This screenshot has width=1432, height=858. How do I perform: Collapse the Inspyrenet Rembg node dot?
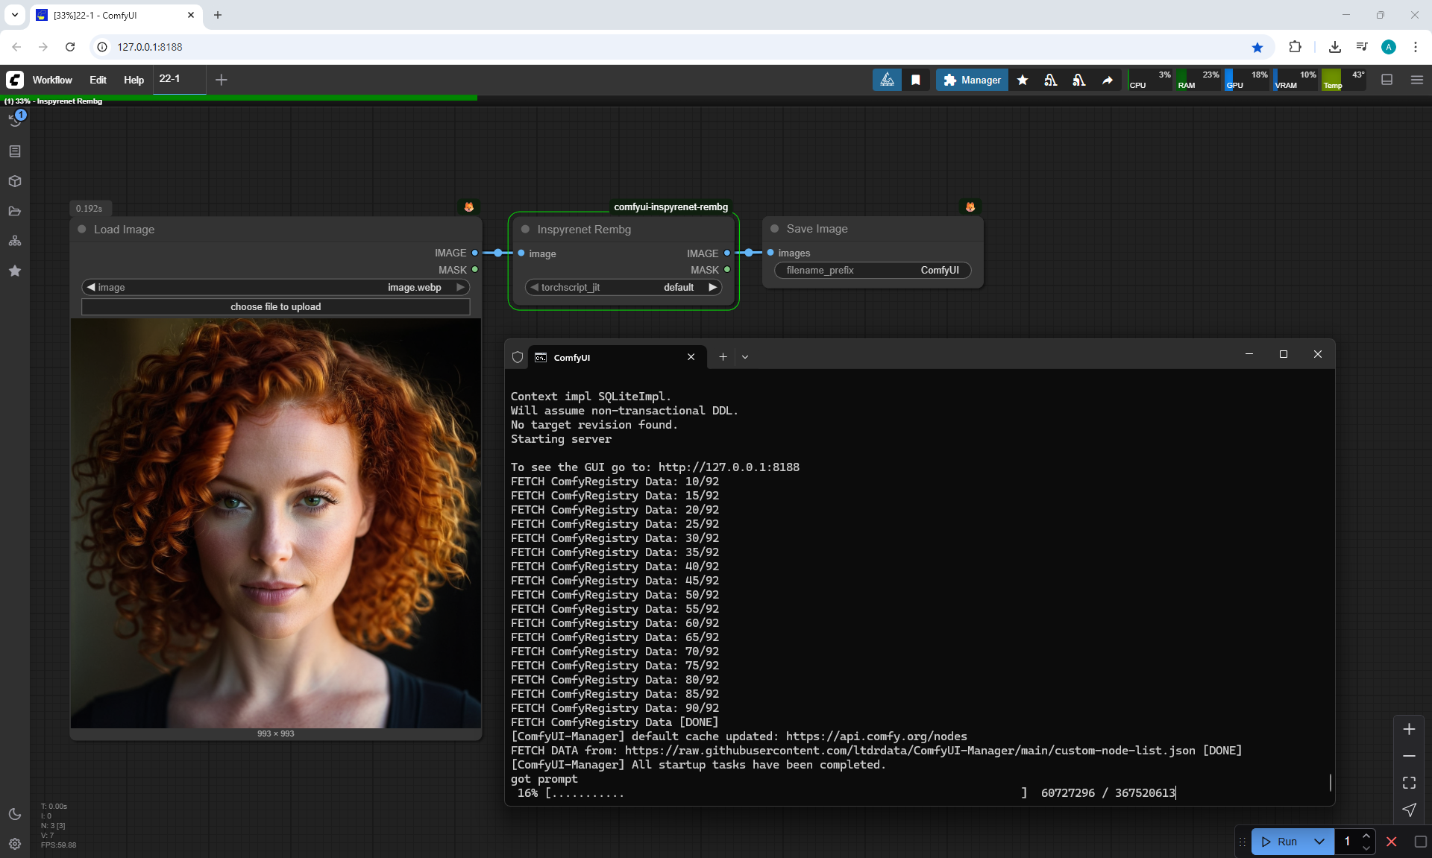tap(525, 230)
